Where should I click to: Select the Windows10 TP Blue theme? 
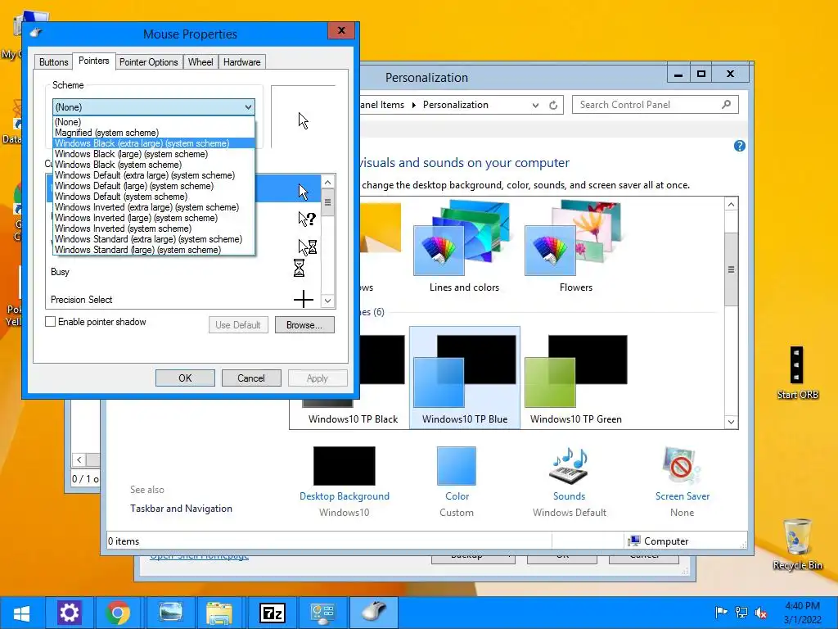click(465, 378)
